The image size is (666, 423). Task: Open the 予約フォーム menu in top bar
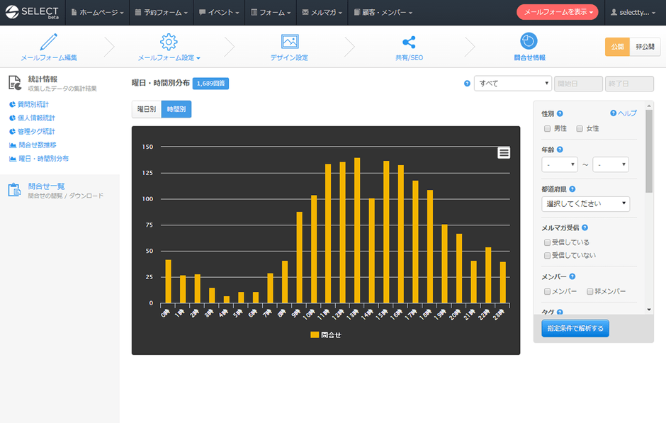pyautogui.click(x=164, y=12)
